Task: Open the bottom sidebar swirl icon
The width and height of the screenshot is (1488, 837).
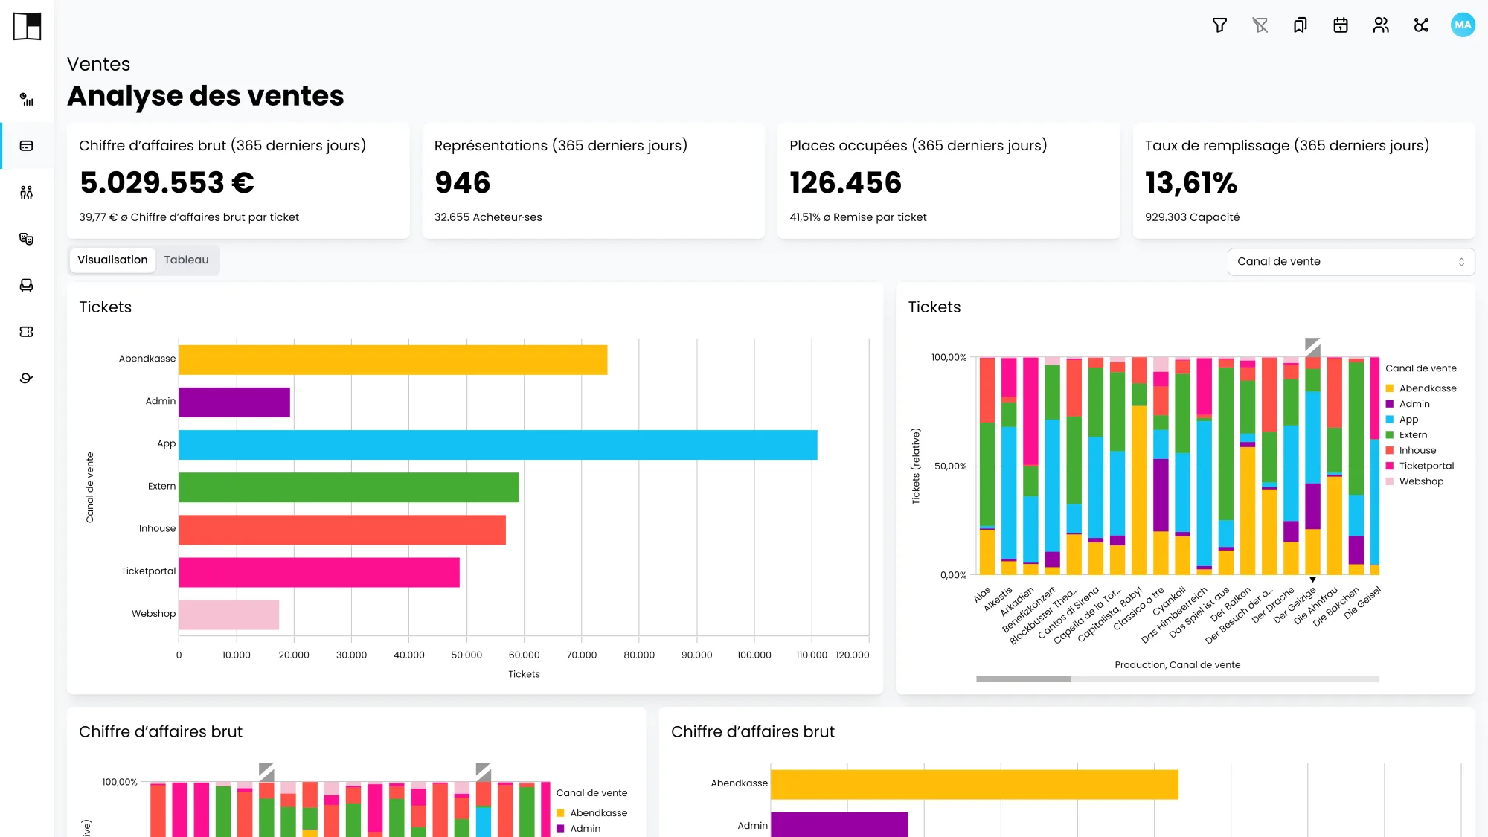Action: (x=27, y=378)
